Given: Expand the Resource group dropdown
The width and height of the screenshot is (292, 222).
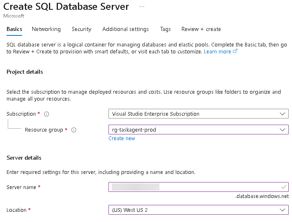Looking at the screenshot, I should pos(199,130).
